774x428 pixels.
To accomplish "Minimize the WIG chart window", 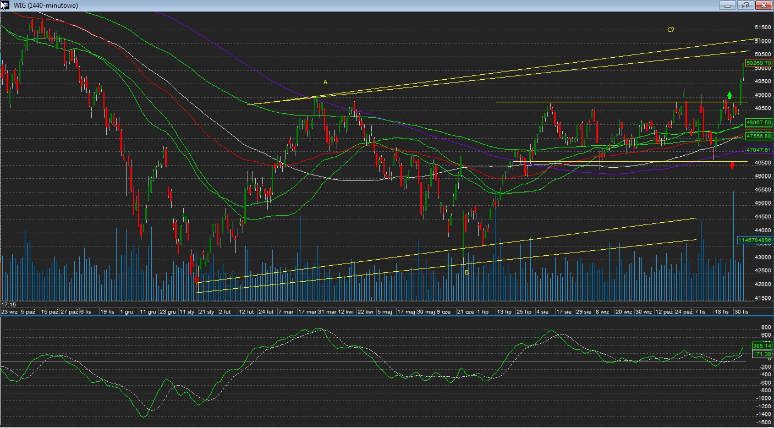I will click(727, 5).
